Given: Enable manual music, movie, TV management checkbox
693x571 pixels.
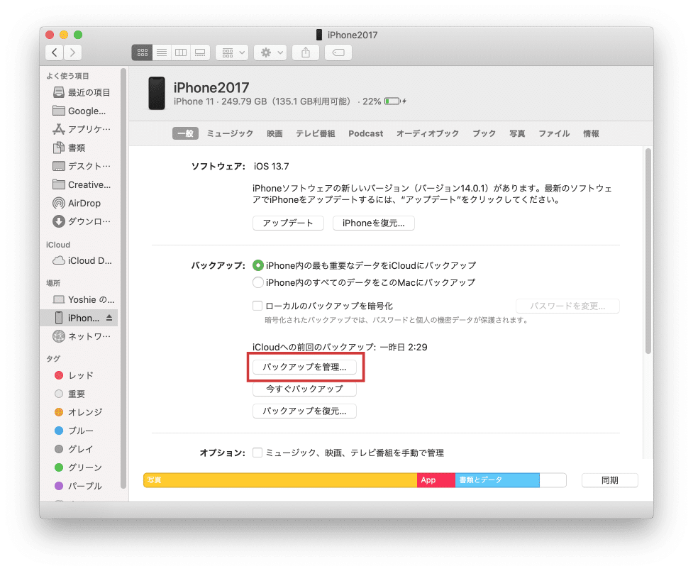Looking at the screenshot, I should tap(257, 453).
